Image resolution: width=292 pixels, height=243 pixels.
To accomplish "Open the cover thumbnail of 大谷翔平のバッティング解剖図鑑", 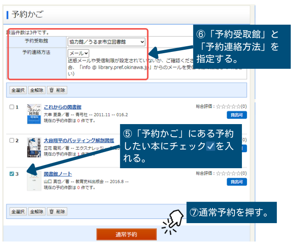I will (34, 147).
